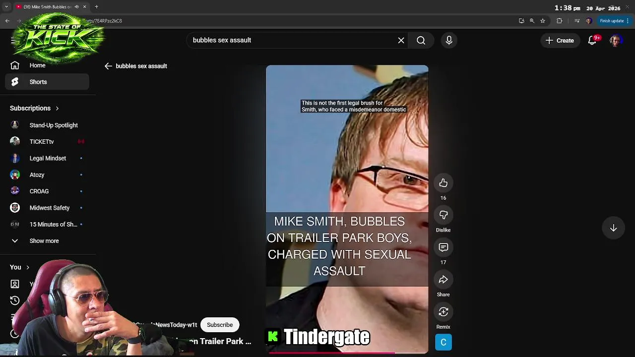
Task: Select the Mike Smith Bubbles tab
Action: (47, 7)
